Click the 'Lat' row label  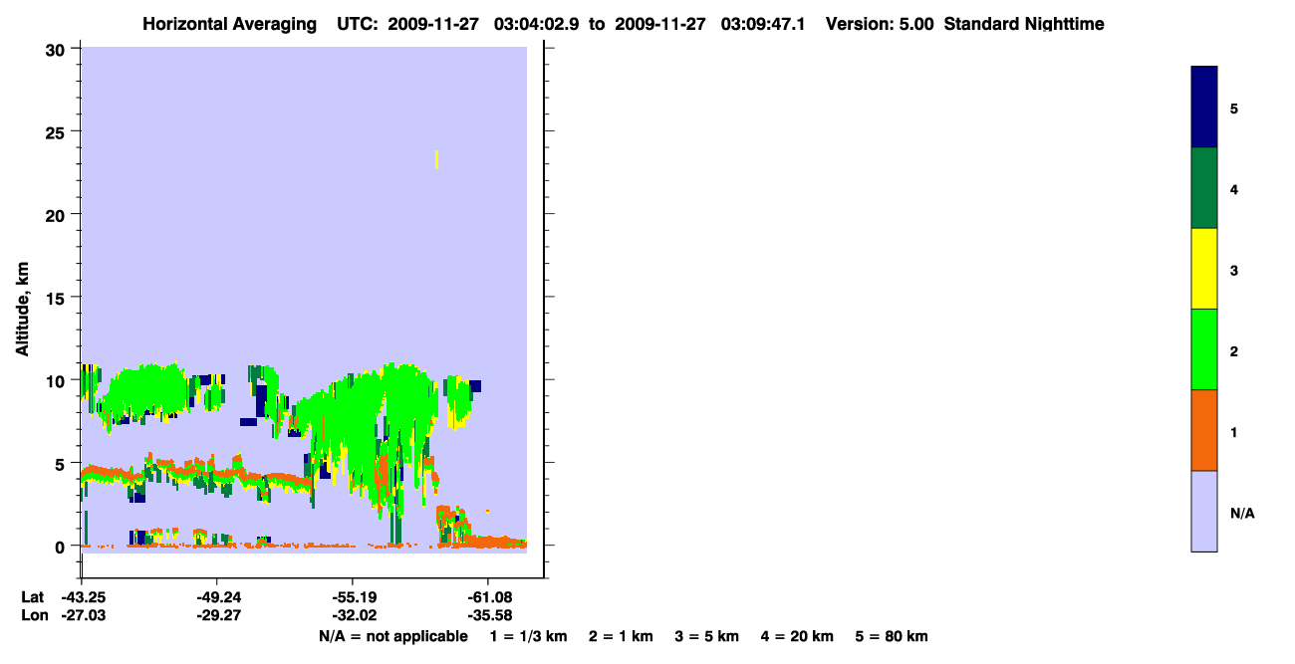pos(33,597)
